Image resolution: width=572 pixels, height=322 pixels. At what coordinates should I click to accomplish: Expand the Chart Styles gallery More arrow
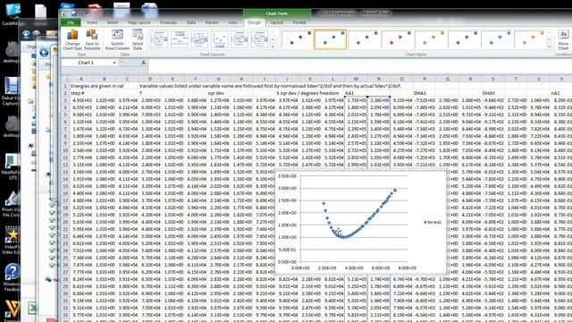pyautogui.click(x=549, y=47)
